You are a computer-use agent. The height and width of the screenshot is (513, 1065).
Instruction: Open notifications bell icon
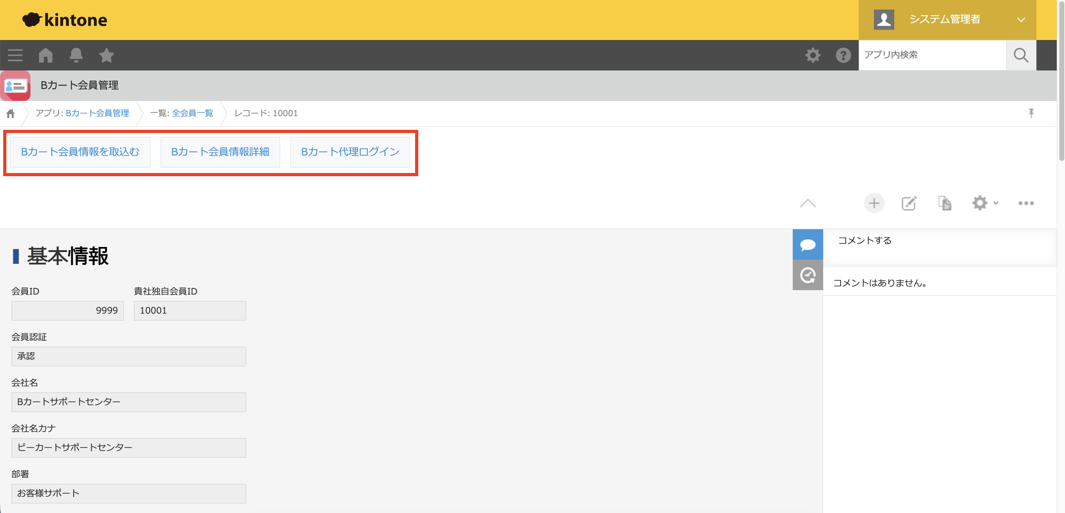tap(76, 55)
